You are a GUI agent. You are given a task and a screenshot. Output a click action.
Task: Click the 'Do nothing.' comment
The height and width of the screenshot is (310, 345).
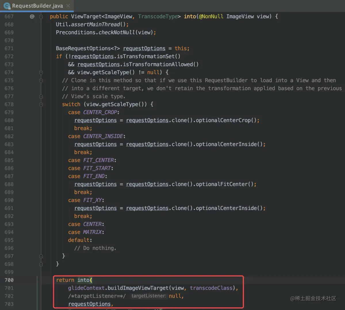point(95,248)
